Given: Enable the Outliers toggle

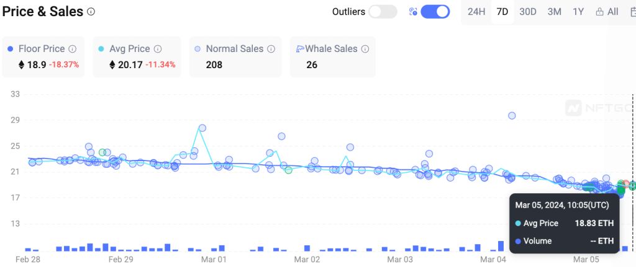Looking at the screenshot, I should click(x=383, y=12).
